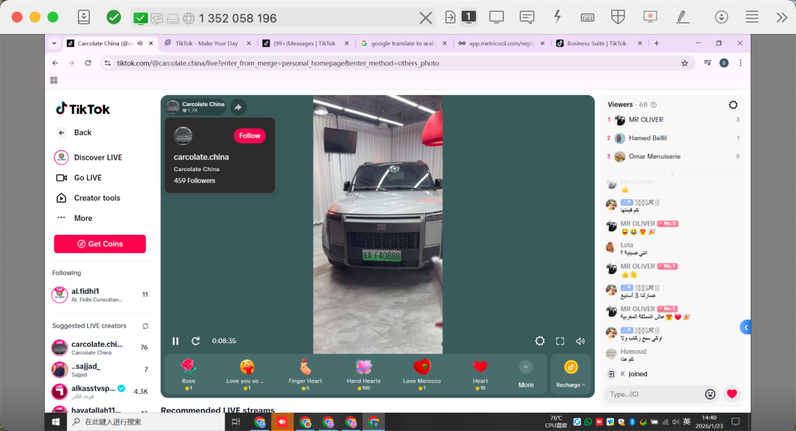This screenshot has width=796, height=431.
Task: Open the Chrome tab search dropdown
Action: click(54, 43)
